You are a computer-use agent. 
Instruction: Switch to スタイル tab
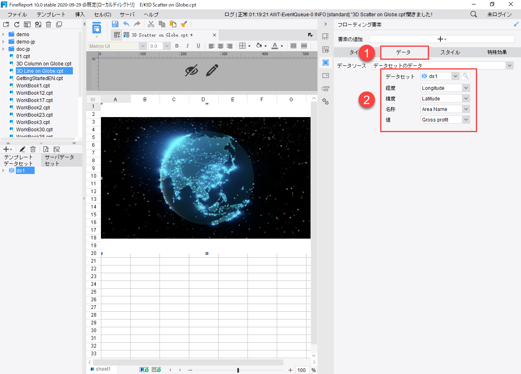pyautogui.click(x=450, y=52)
